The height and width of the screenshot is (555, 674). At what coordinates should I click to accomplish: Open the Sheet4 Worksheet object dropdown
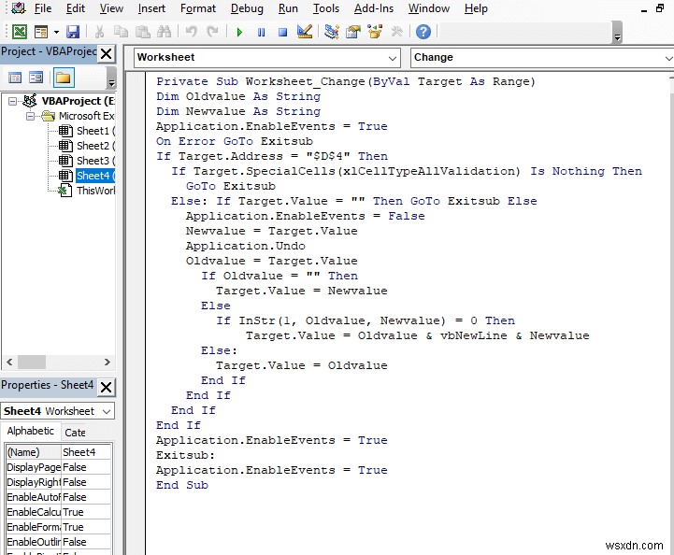click(107, 411)
